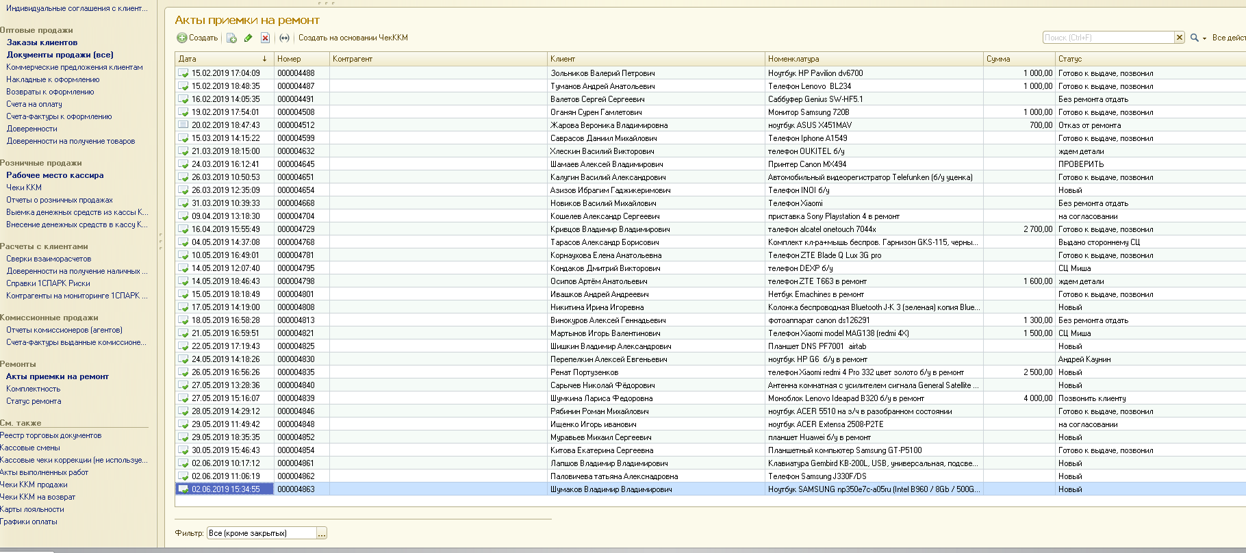Sort the list by Дата column header

click(223, 59)
